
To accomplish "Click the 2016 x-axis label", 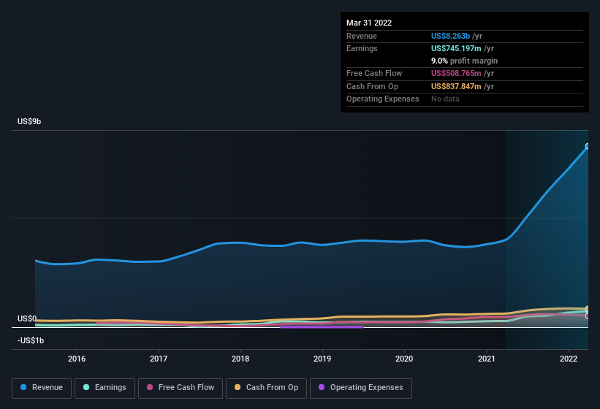I will pyautogui.click(x=77, y=359).
